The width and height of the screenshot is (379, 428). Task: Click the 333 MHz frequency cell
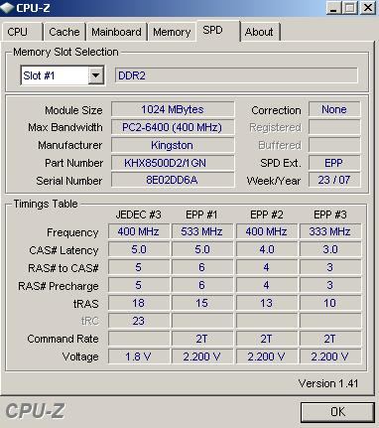coord(330,231)
